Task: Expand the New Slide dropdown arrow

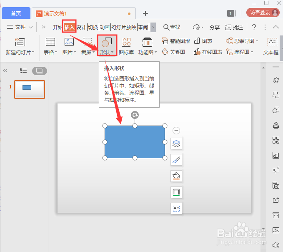Action: point(33,52)
